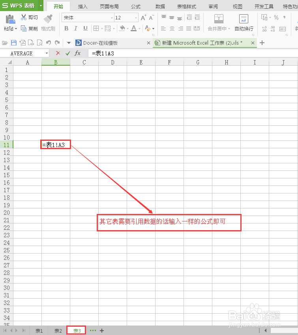The height and width of the screenshot is (335, 298).
Task: Cancel formula entry red X
Action: point(58,53)
